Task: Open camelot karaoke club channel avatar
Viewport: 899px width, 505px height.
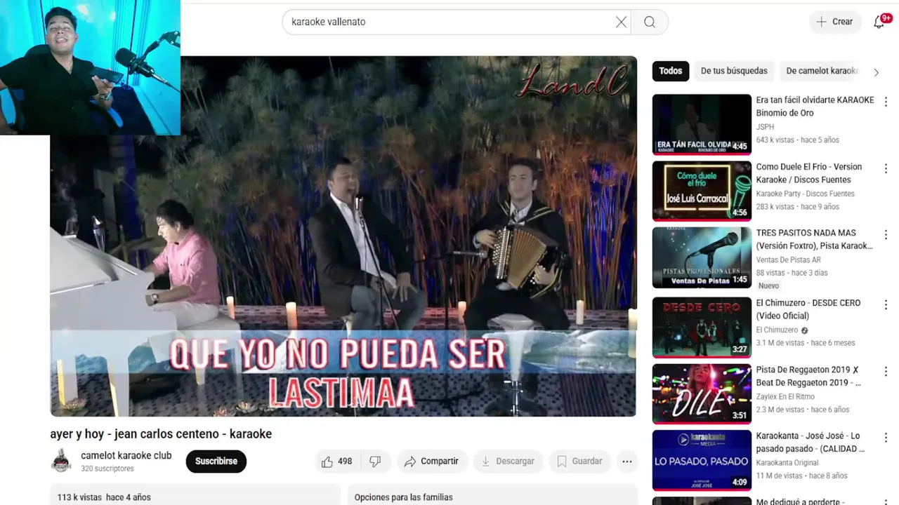Action: pos(62,461)
